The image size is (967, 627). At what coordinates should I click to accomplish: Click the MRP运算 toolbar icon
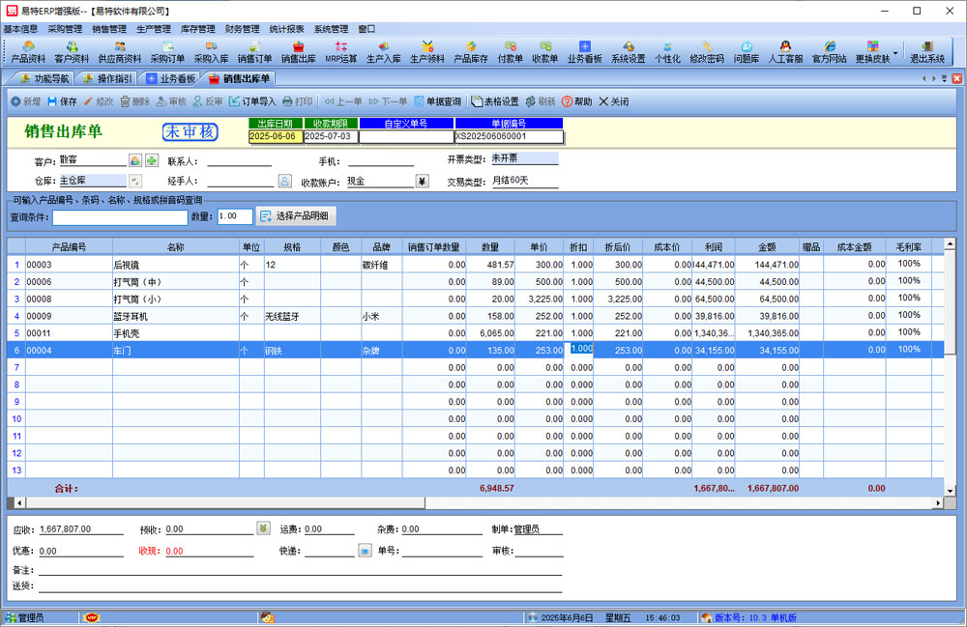pyautogui.click(x=340, y=51)
